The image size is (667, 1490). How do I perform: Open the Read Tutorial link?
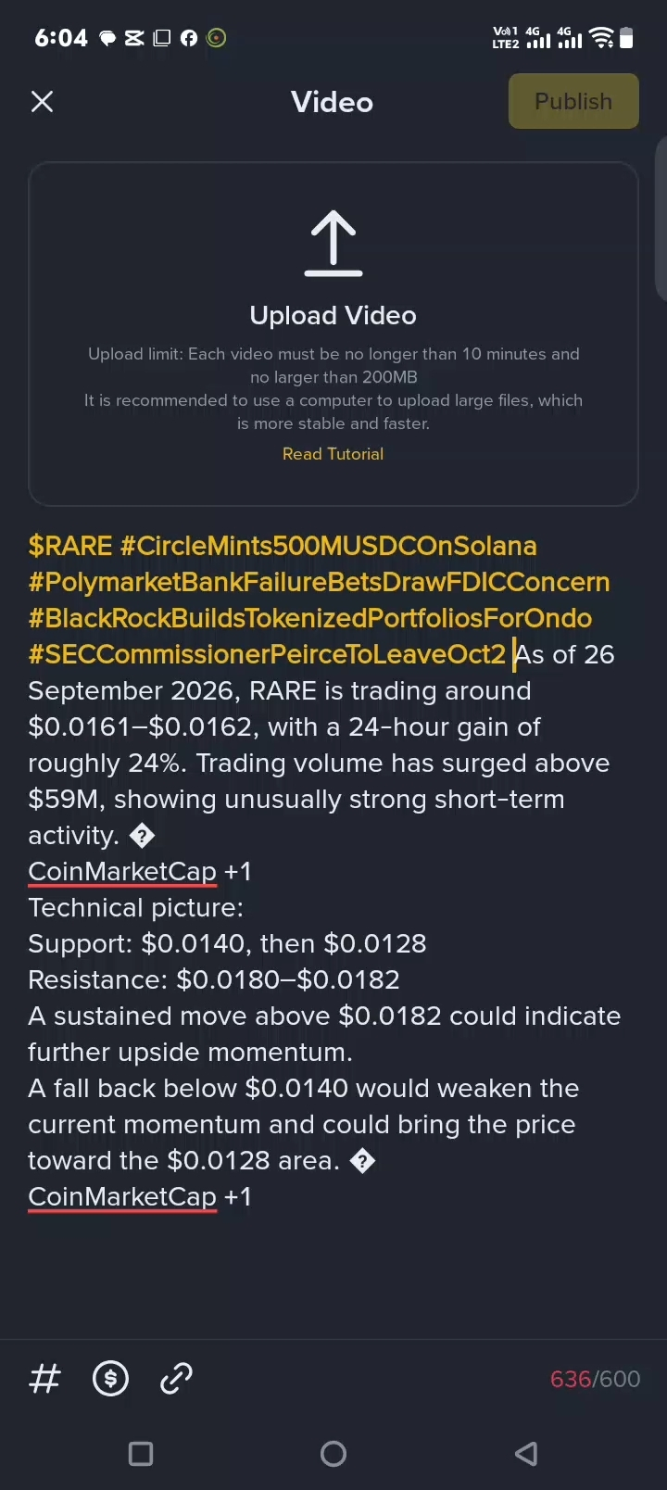pos(333,454)
